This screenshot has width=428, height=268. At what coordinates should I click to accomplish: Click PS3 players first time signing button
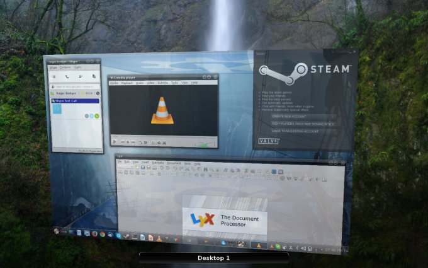pos(303,124)
